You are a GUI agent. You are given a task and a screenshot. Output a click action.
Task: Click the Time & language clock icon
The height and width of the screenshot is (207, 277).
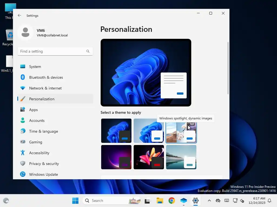pos(23,131)
